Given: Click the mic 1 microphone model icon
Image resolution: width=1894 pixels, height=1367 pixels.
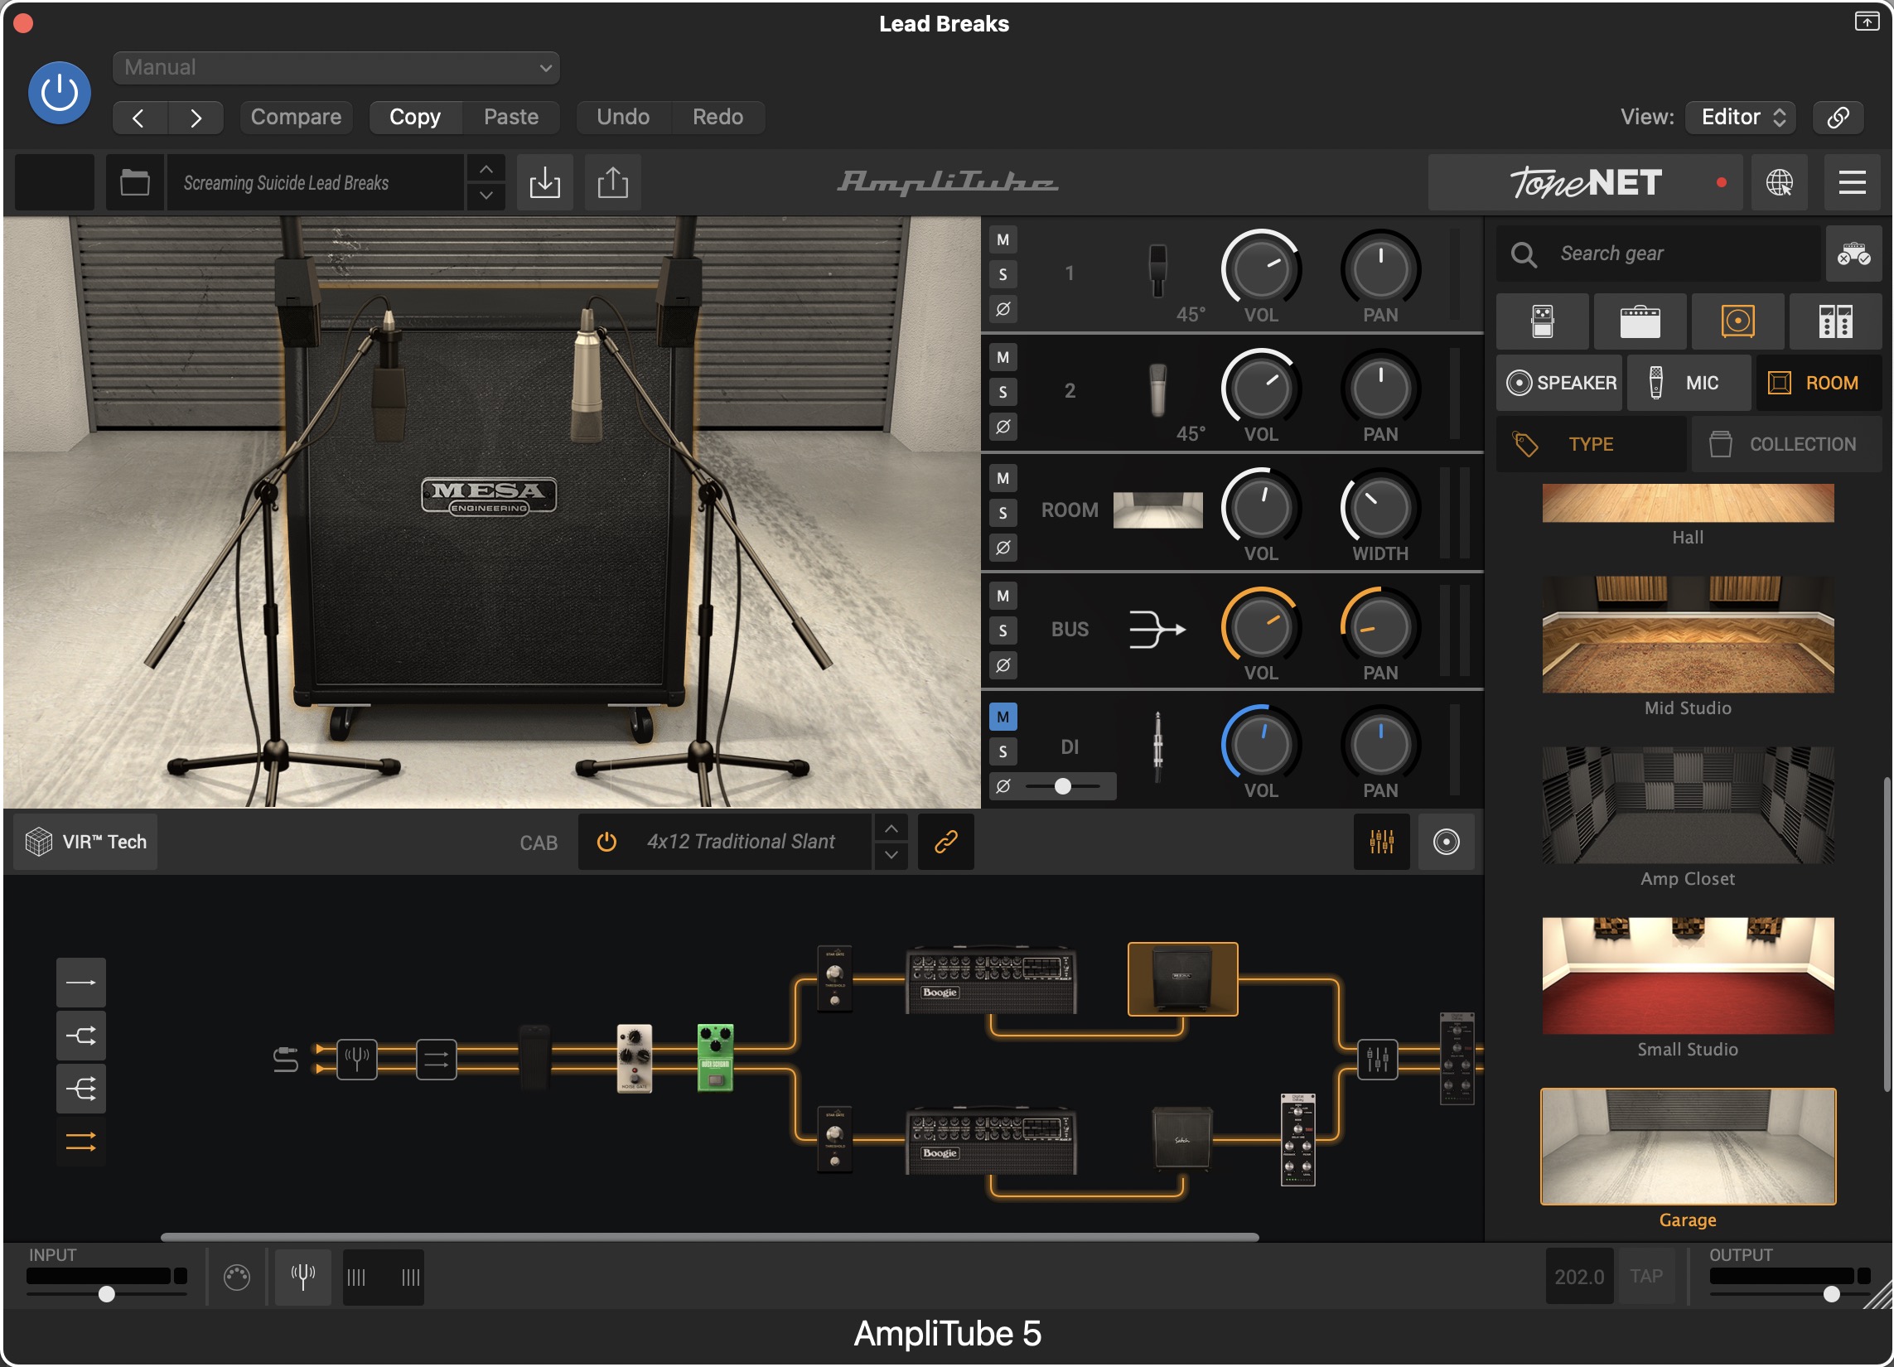Looking at the screenshot, I should (x=1157, y=271).
